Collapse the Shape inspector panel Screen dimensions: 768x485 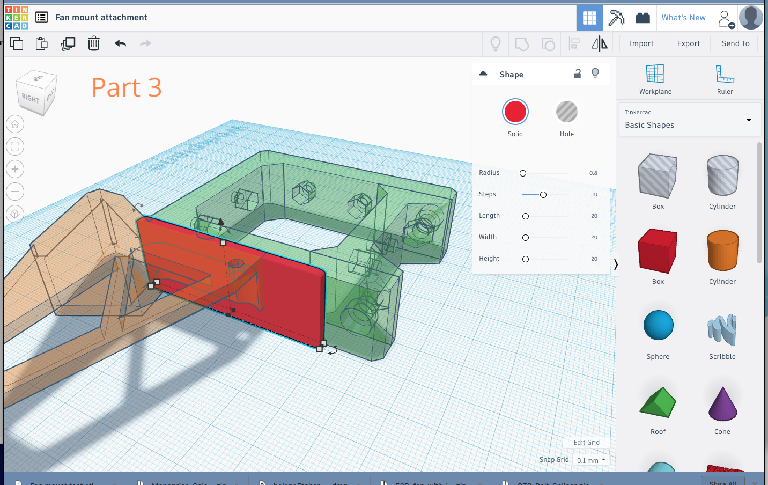(x=483, y=74)
